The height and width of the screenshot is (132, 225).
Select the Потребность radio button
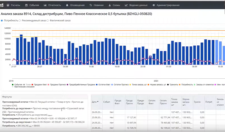(x=2, y=21)
